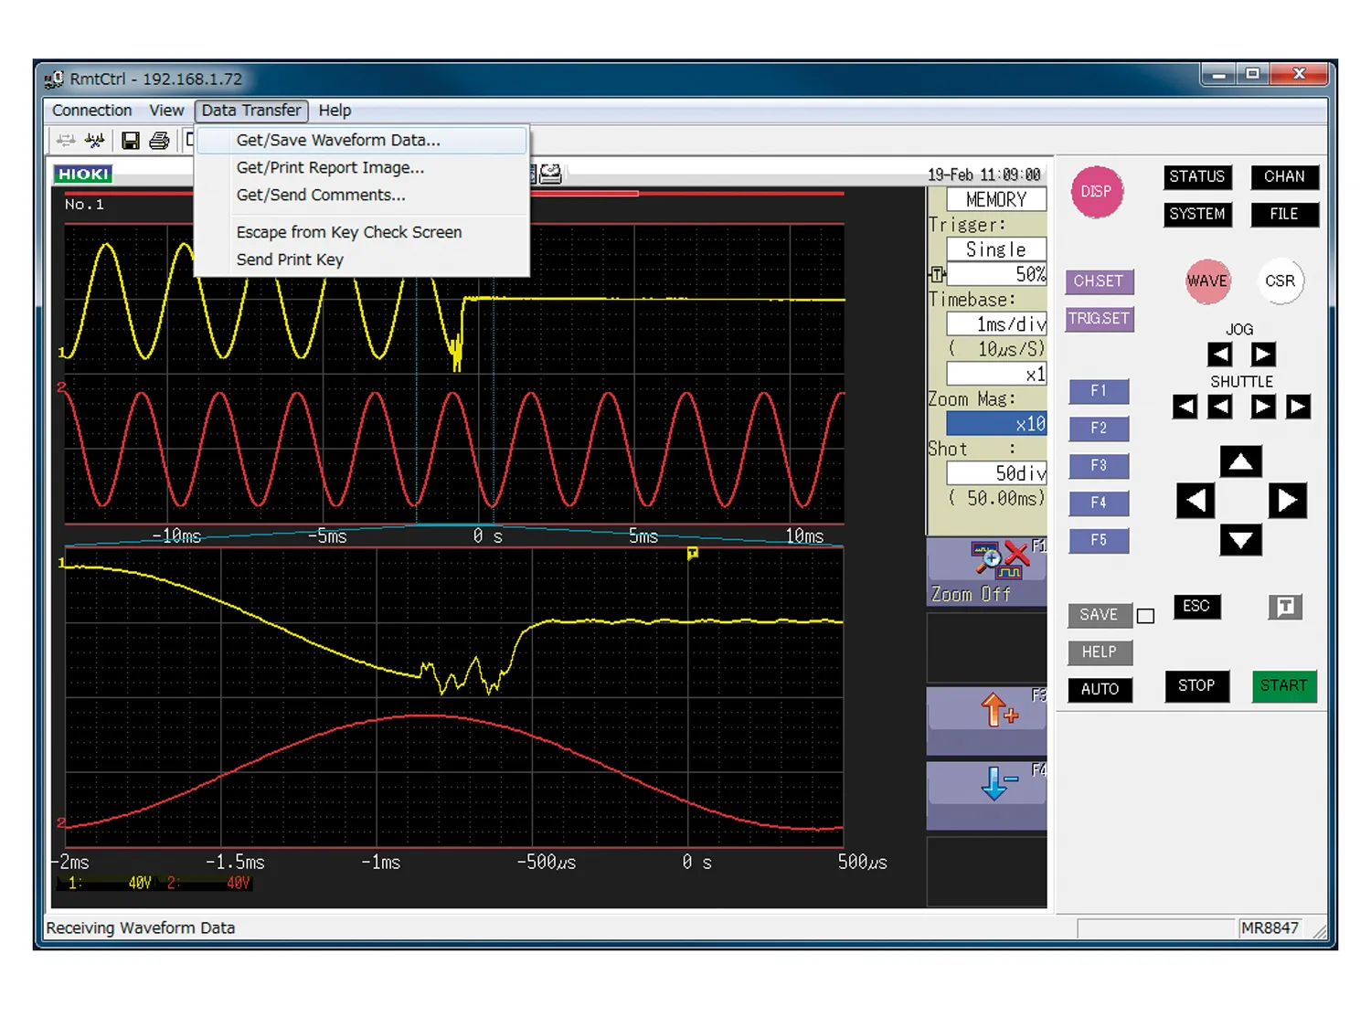Click the STOP button

[1196, 685]
